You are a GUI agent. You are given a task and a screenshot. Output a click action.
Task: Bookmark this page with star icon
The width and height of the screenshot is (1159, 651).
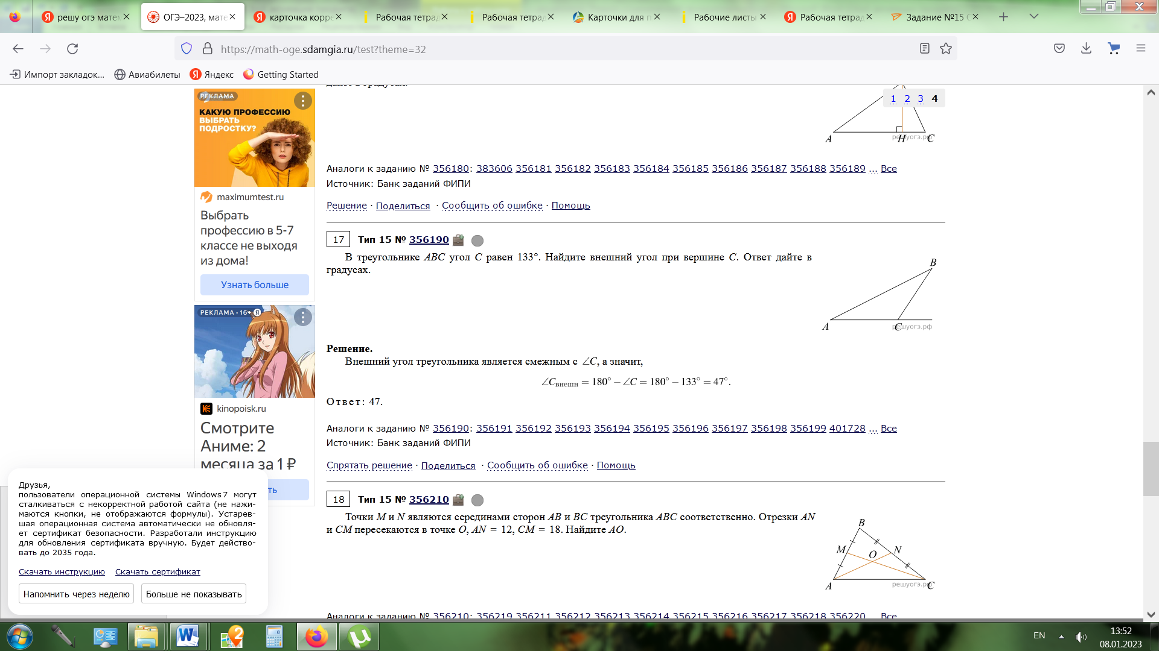click(946, 49)
